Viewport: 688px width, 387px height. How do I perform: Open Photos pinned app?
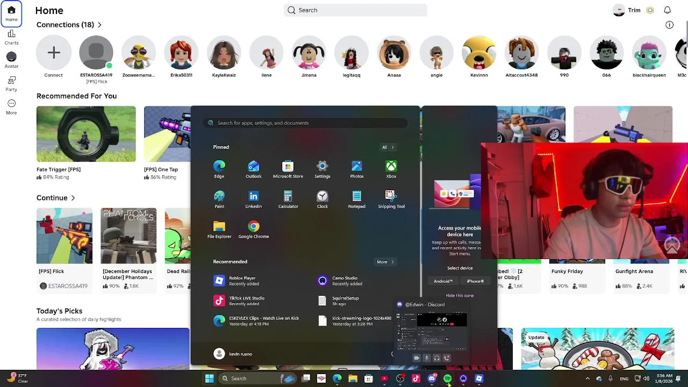click(x=356, y=169)
